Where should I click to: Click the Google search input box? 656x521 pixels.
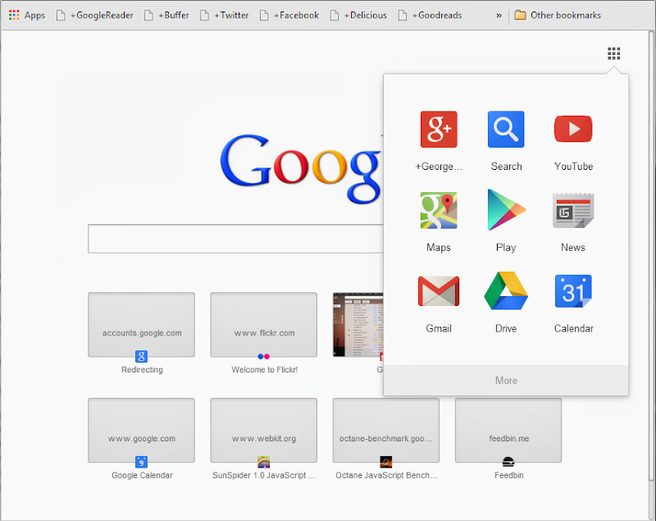[235, 239]
